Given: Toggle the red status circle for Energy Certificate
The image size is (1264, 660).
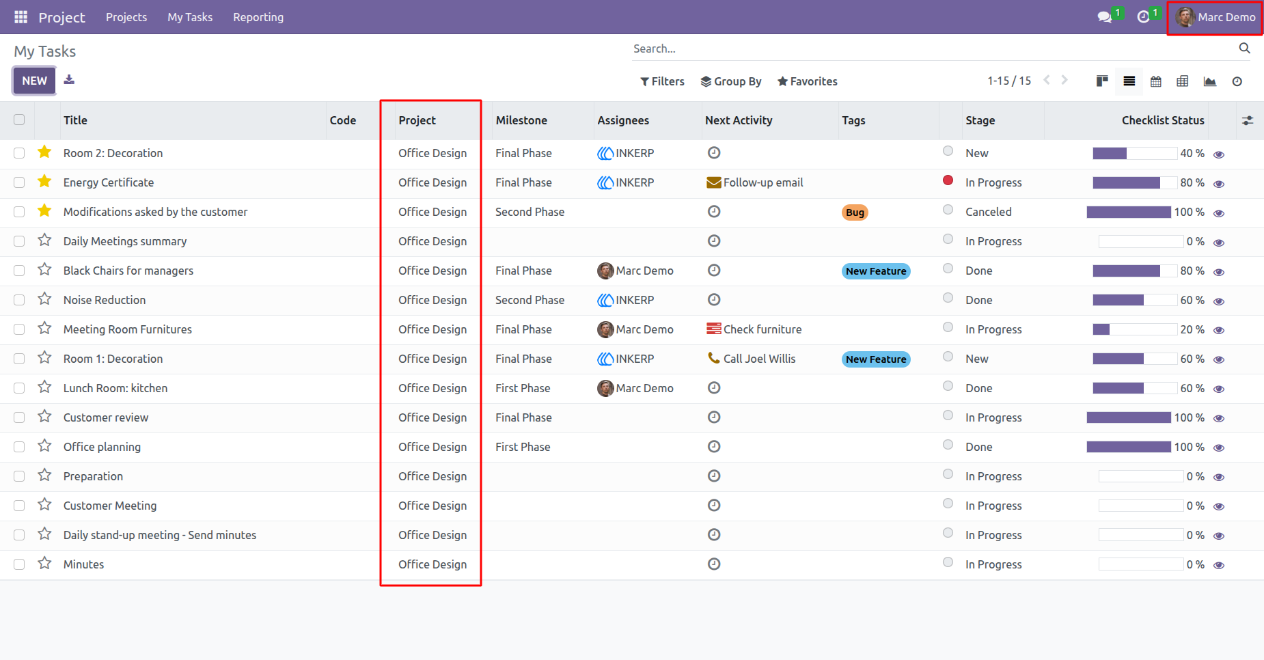Looking at the screenshot, I should click(948, 180).
